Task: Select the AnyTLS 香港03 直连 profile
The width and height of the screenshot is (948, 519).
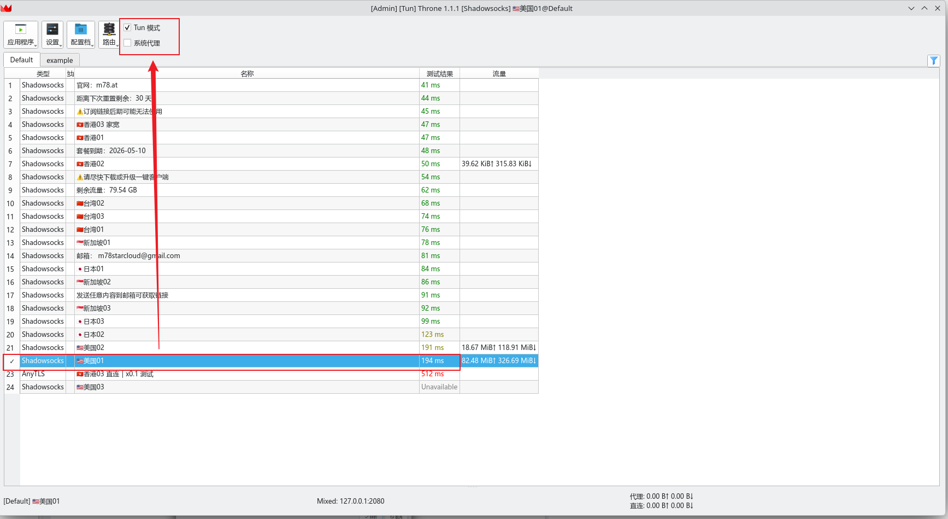Action: pos(271,374)
